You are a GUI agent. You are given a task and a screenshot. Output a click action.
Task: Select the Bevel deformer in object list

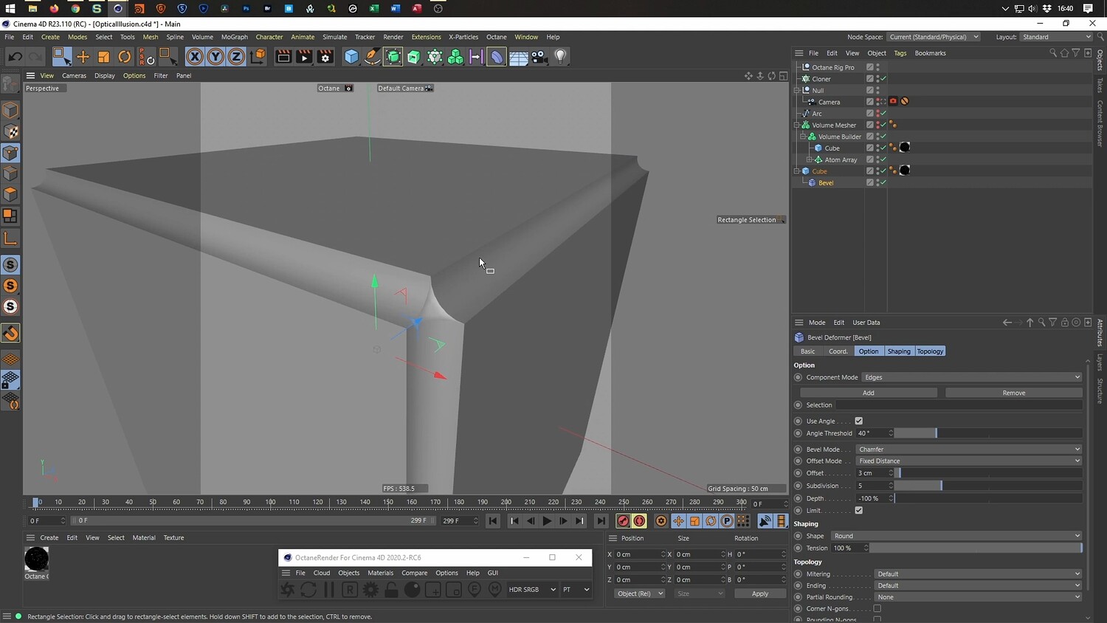(826, 183)
